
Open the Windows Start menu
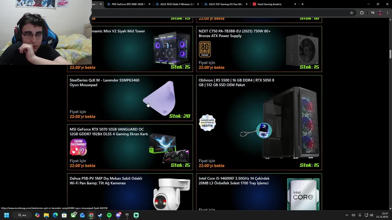click(6, 215)
